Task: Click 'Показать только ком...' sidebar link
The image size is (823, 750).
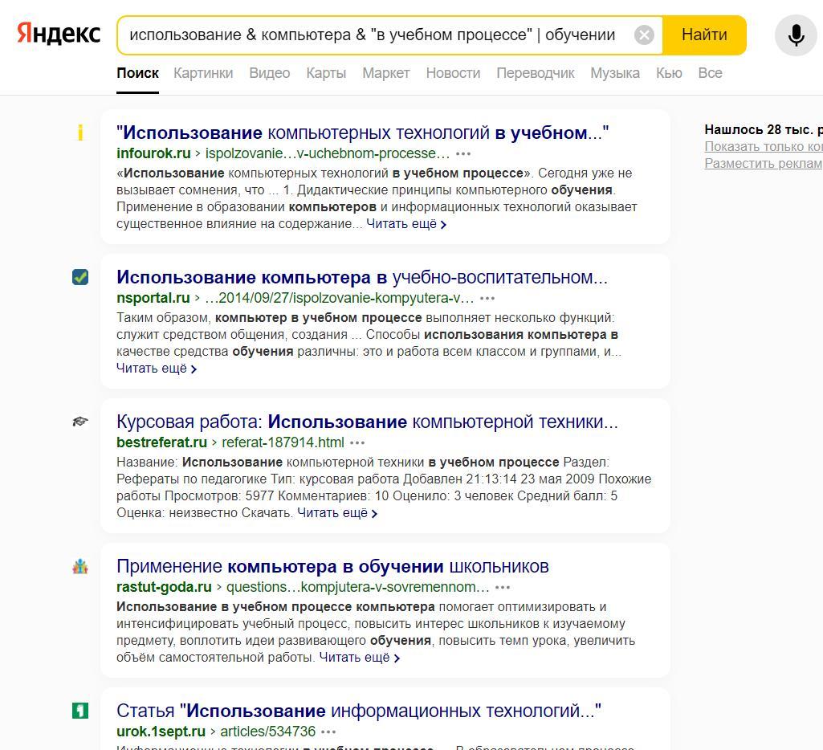Action: (764, 146)
